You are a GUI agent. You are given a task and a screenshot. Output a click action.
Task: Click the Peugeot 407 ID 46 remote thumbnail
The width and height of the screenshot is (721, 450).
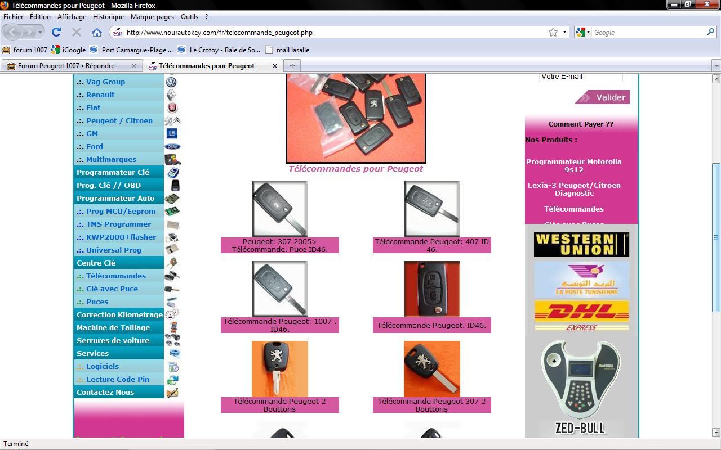(432, 209)
